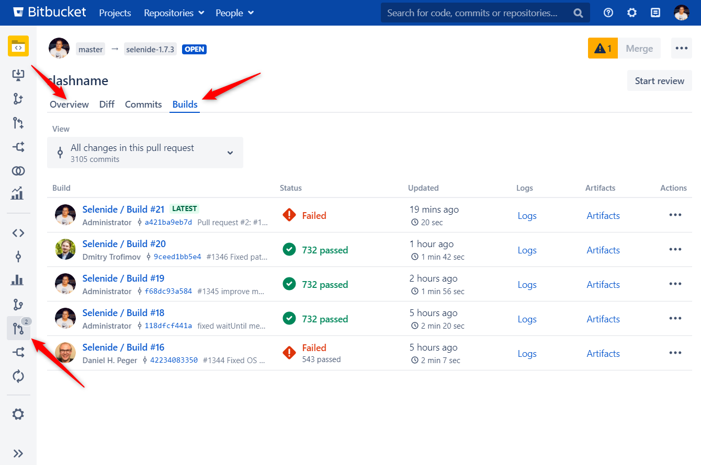Open the sidebar bar chart icon
The width and height of the screenshot is (701, 465).
click(18, 280)
